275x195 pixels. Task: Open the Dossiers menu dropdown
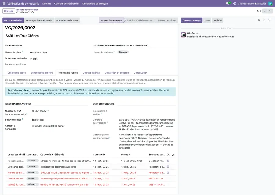(x=47, y=3)
